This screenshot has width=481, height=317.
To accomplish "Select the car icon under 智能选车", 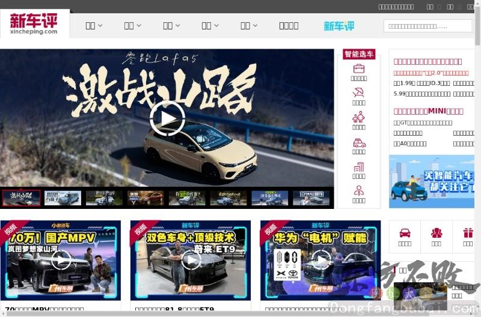I will pos(359,143).
